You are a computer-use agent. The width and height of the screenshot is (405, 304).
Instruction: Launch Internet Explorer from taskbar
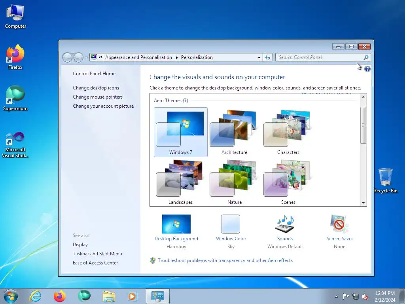click(35, 296)
